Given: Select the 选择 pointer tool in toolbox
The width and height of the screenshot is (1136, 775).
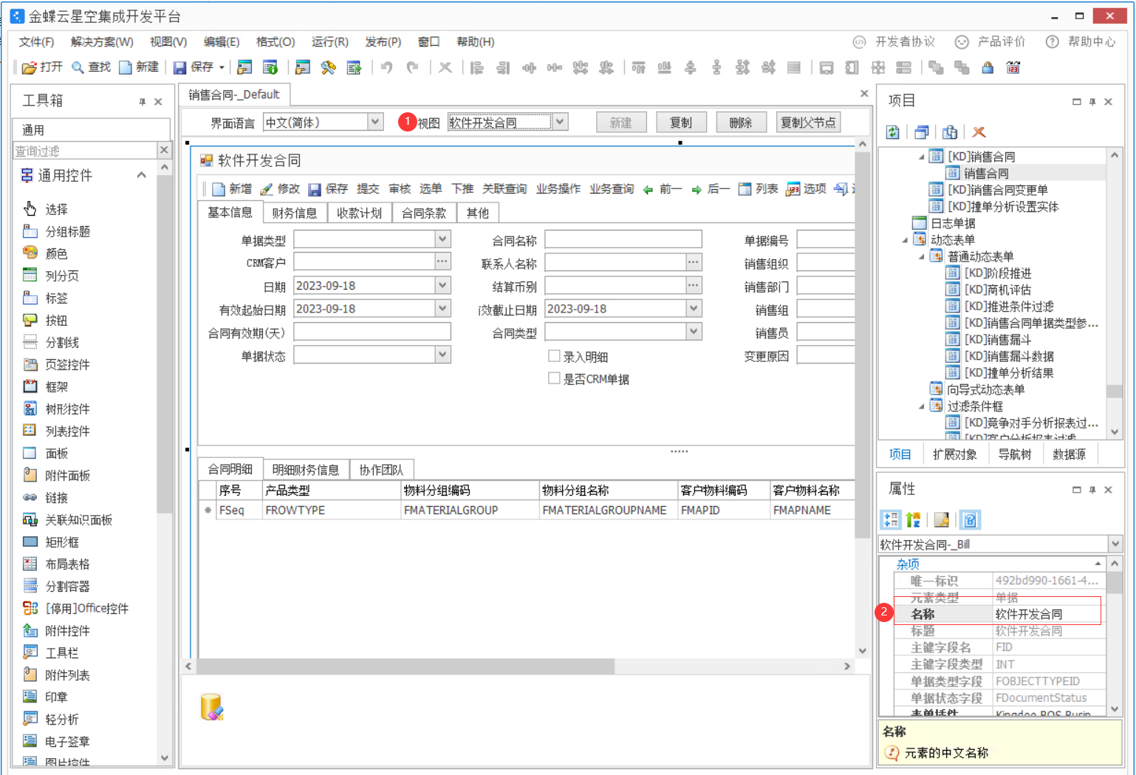Looking at the screenshot, I should 30,209.
